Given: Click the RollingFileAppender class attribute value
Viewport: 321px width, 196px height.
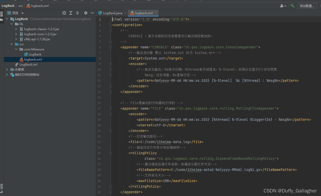Looking at the screenshot, I should (x=227, y=108).
